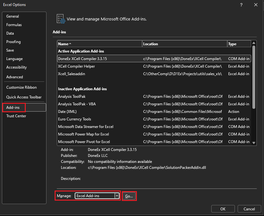Screen dimensions: 264x216
Task: Open Quick Access Toolbar settings
Action: pos(24,97)
